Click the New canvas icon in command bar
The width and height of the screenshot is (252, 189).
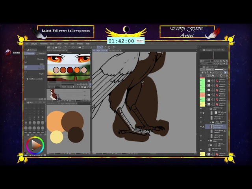click(53, 47)
